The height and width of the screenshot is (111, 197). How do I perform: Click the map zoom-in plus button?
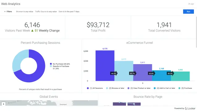coord(3,104)
